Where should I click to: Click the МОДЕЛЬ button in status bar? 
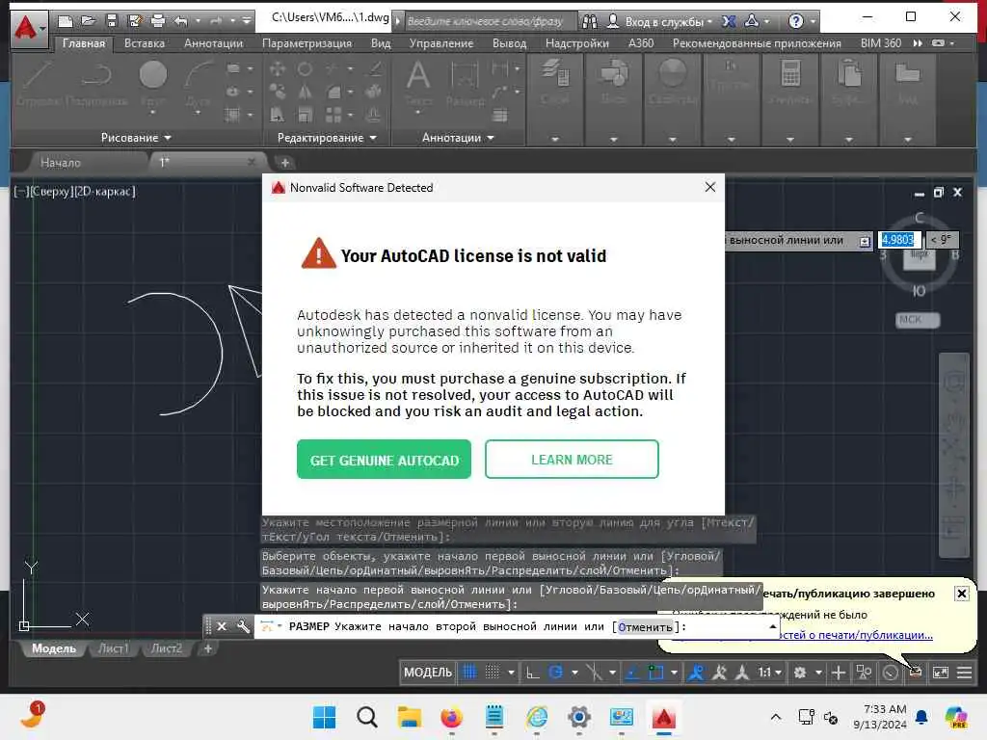click(428, 673)
